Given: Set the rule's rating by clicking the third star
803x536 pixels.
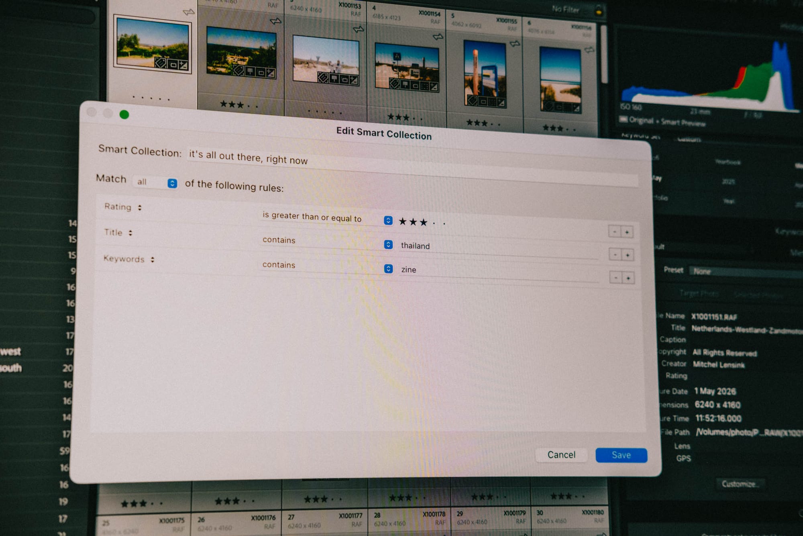Looking at the screenshot, I should [423, 222].
